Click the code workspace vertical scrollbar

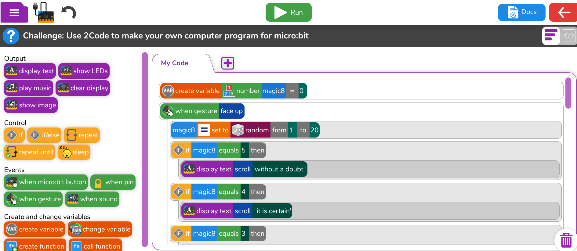pyautogui.click(x=568, y=93)
